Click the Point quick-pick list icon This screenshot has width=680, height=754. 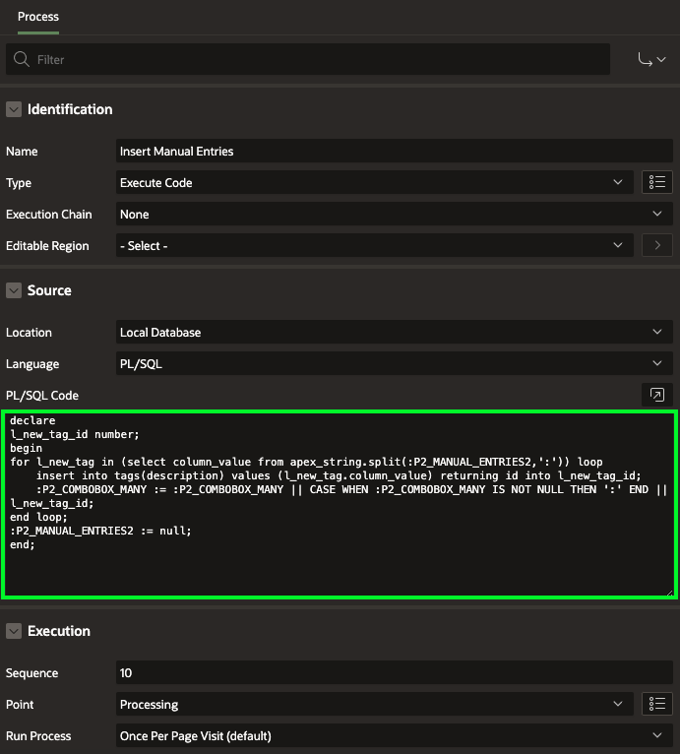pyautogui.click(x=656, y=704)
